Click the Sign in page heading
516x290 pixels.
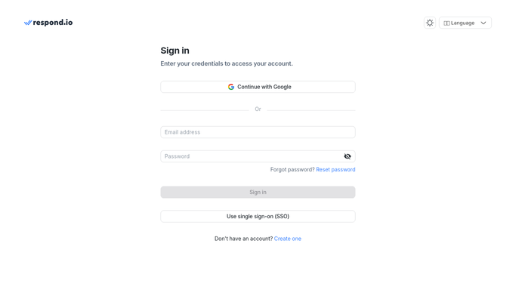(x=175, y=51)
